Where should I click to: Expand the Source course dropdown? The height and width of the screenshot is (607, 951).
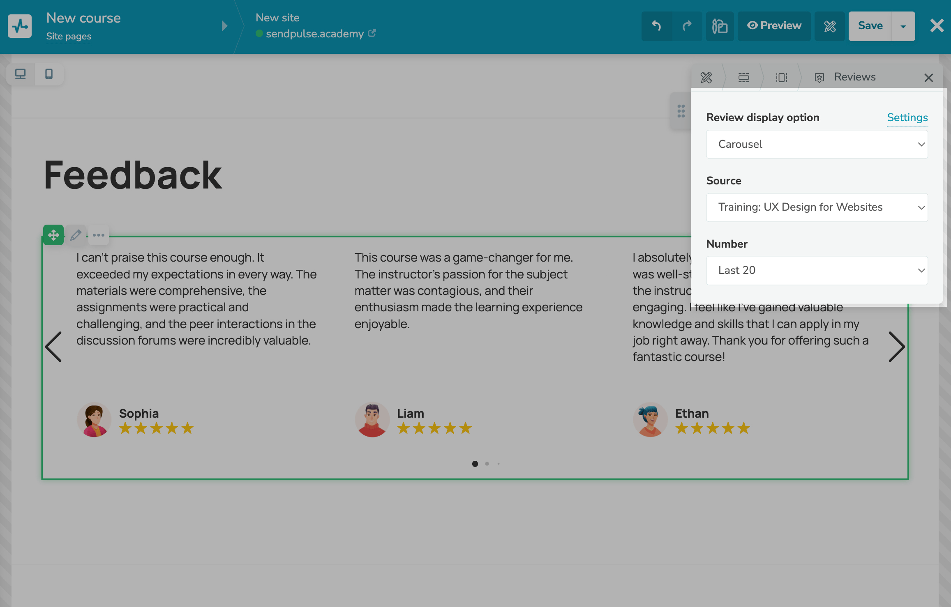tap(817, 207)
